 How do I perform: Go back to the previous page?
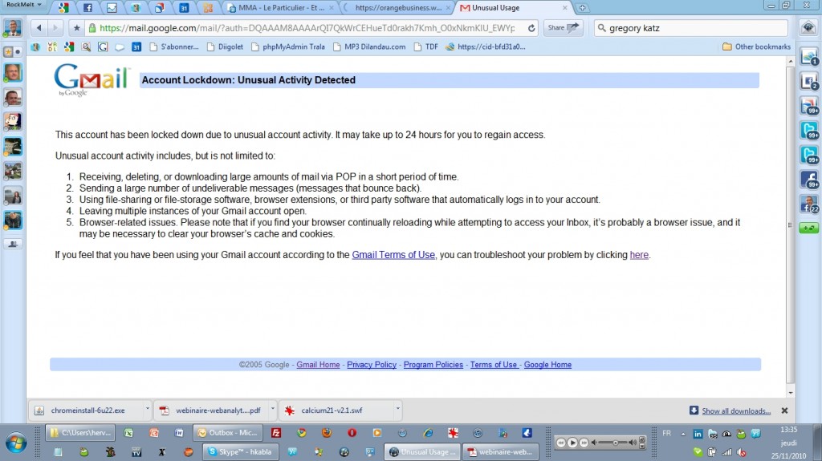click(x=39, y=28)
